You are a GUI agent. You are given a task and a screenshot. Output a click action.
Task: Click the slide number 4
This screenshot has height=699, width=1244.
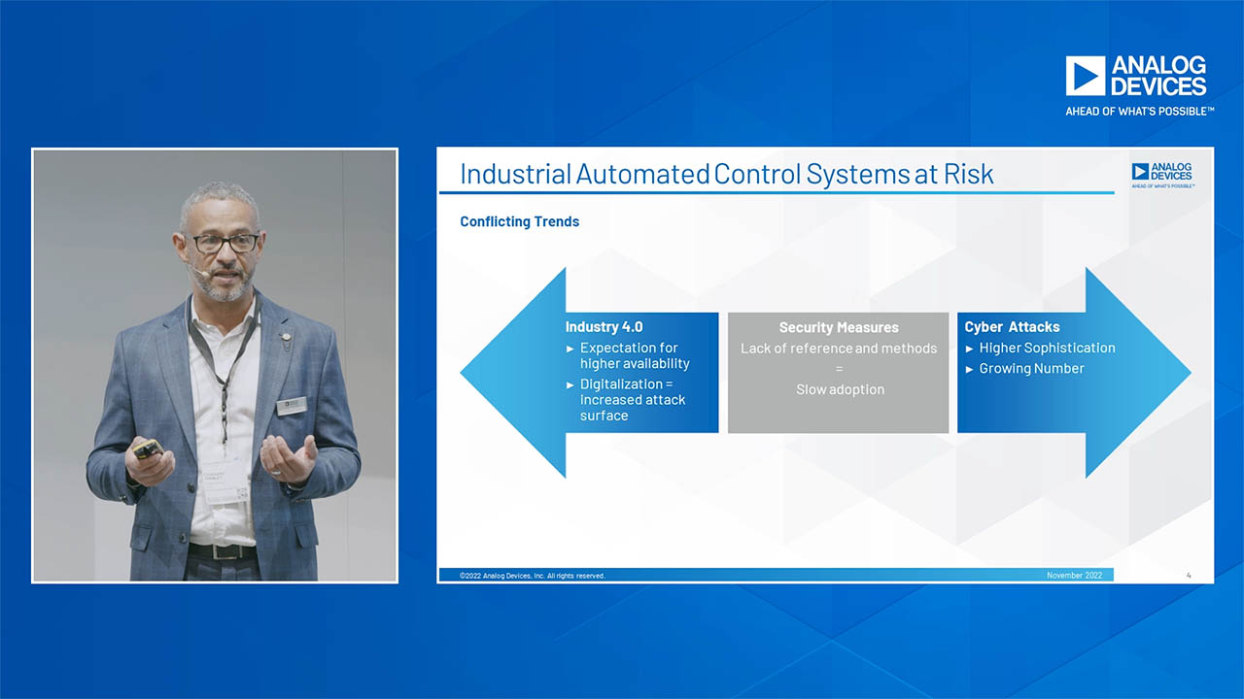click(x=1188, y=576)
